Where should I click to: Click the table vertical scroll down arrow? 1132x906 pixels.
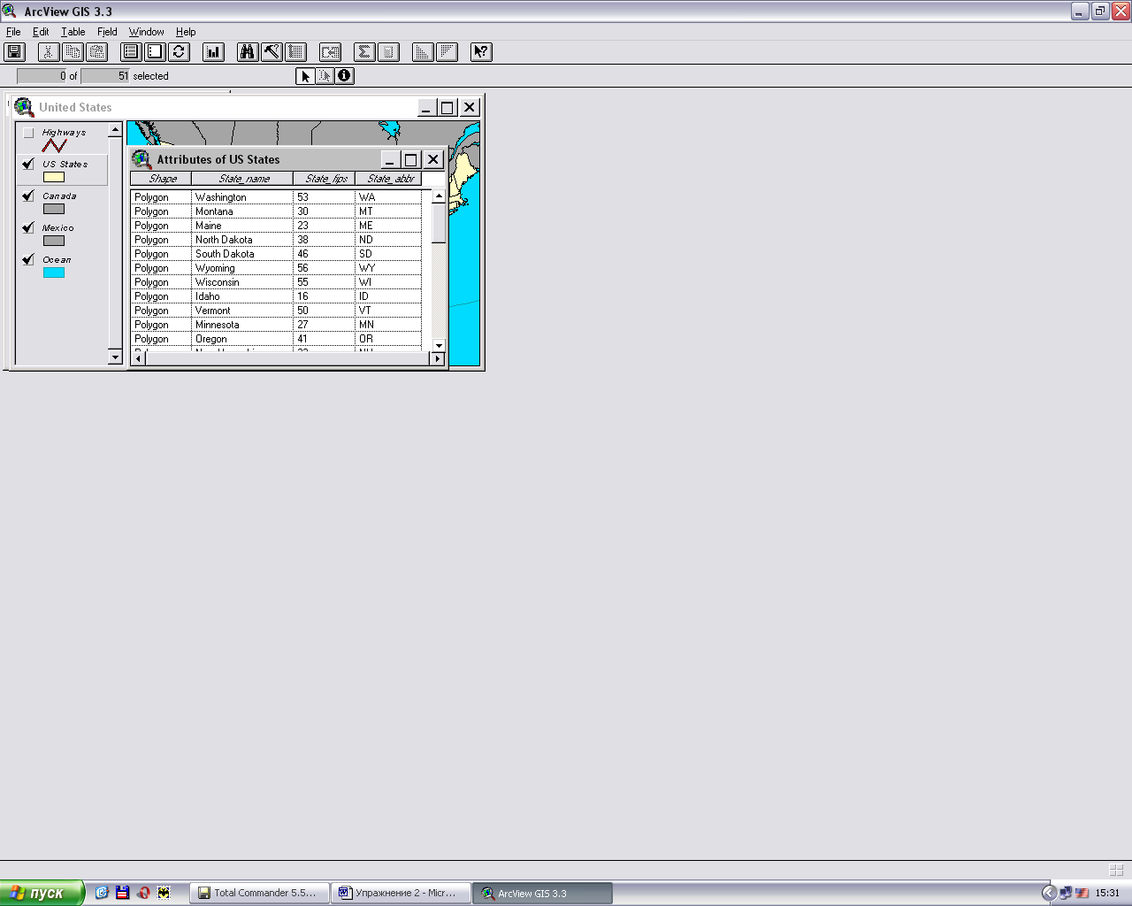pyautogui.click(x=439, y=345)
